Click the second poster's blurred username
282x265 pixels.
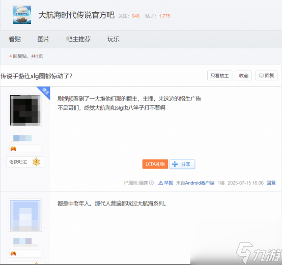coord(22,241)
